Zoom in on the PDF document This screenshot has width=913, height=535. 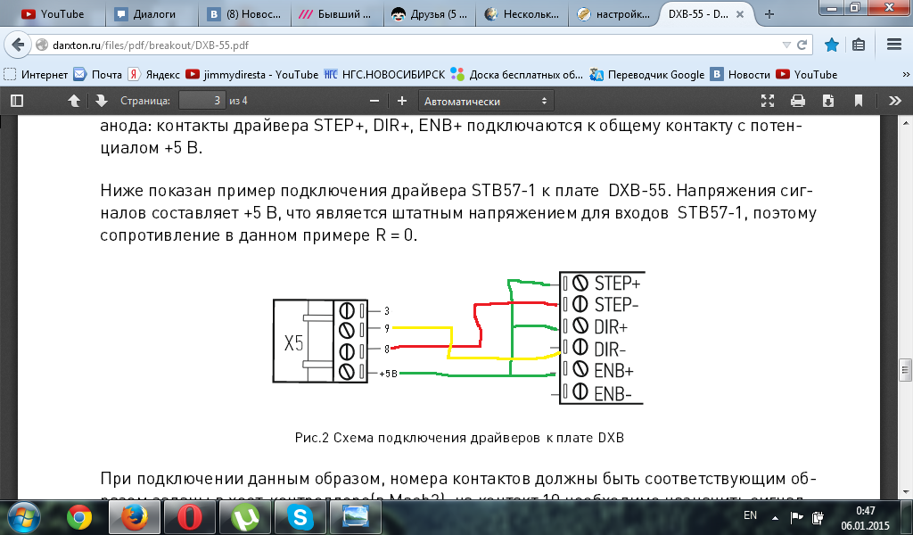402,101
